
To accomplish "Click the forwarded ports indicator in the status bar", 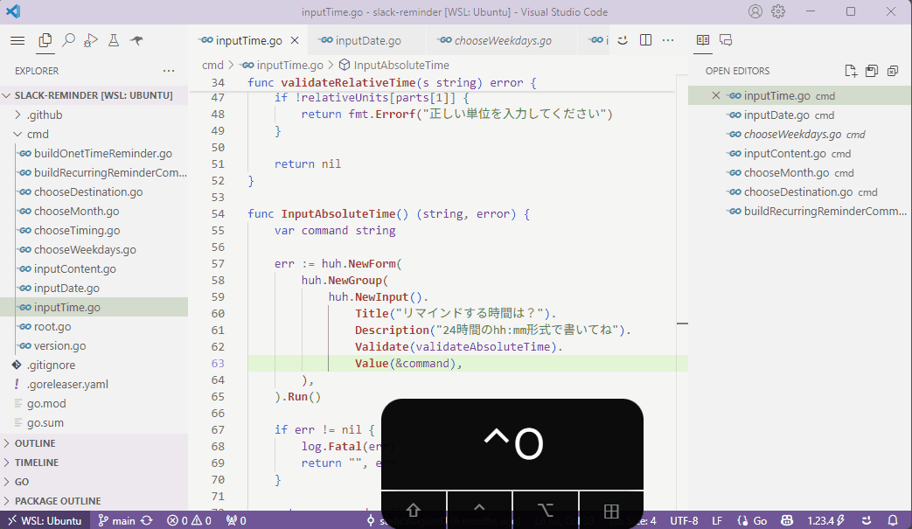I will [x=236, y=520].
